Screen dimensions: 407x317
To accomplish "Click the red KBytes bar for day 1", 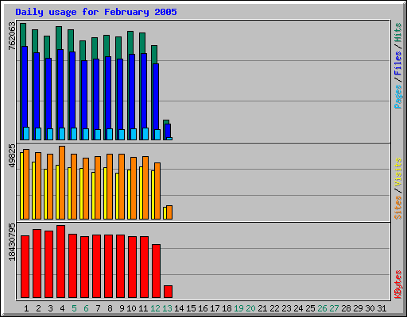I will (x=25, y=267).
